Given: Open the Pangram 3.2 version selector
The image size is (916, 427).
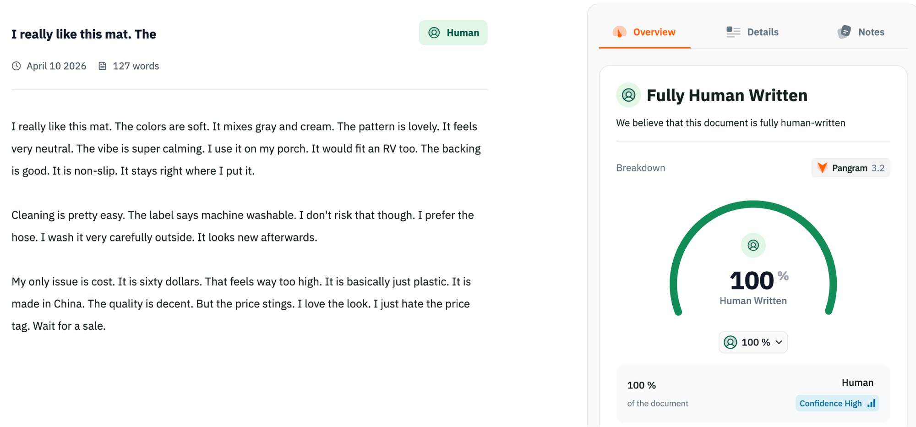Looking at the screenshot, I should pos(851,168).
